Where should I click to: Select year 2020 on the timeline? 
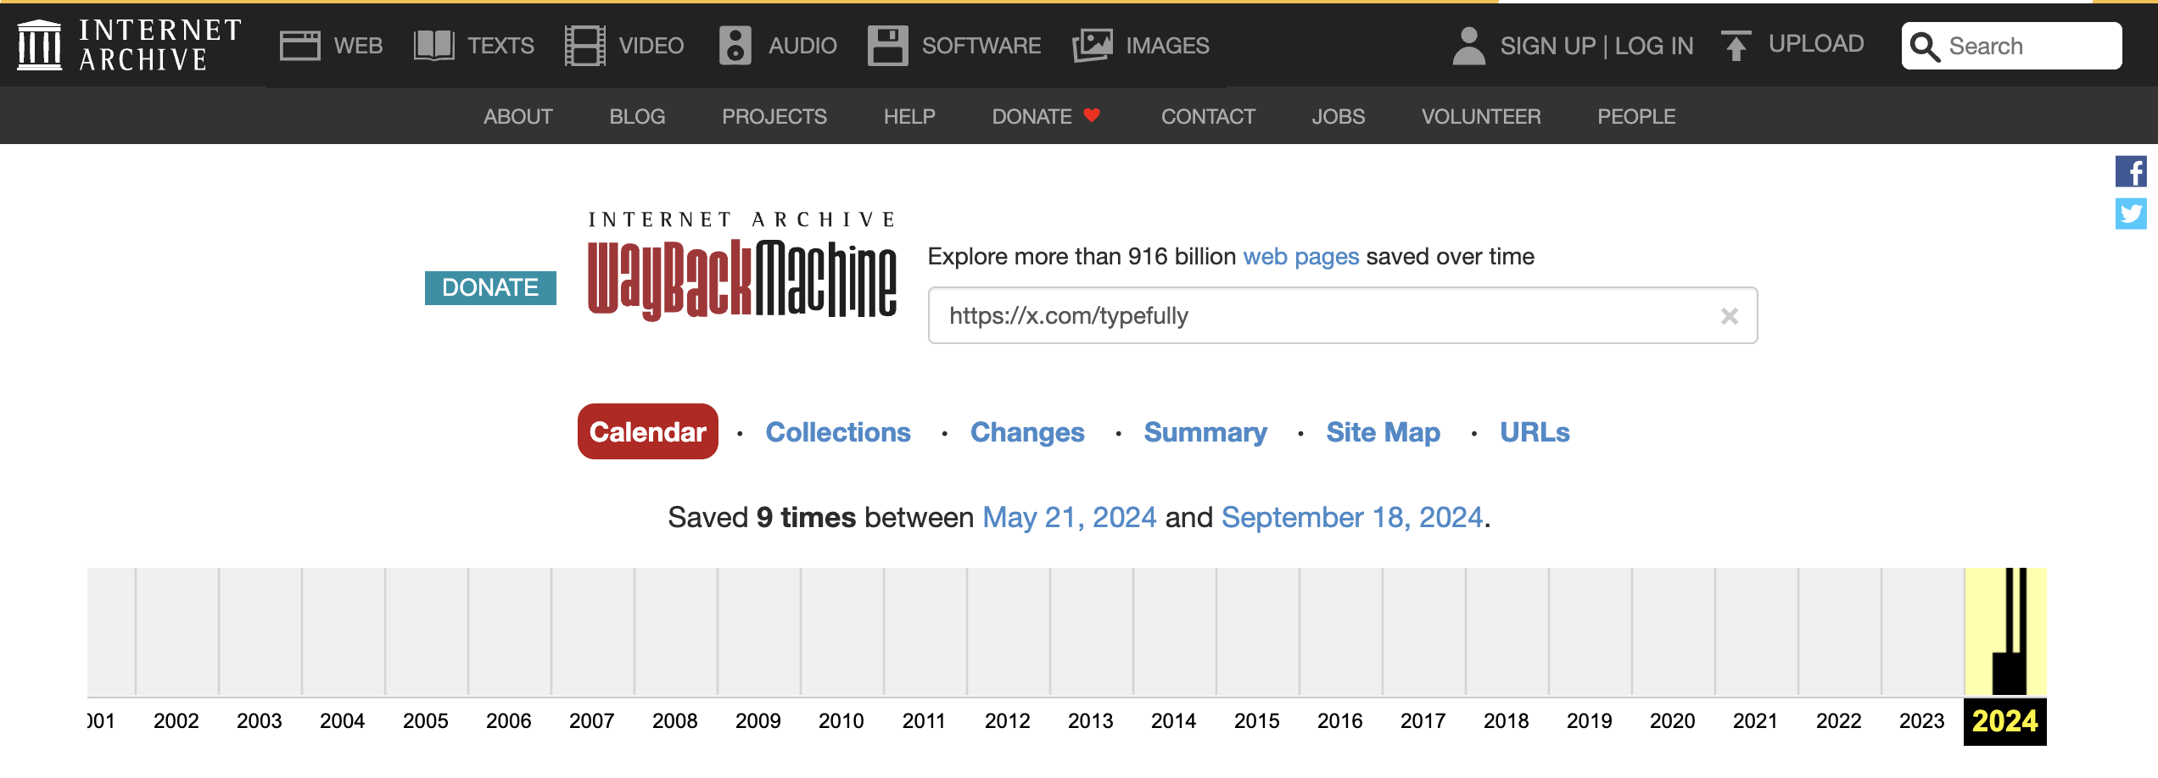tap(1673, 721)
